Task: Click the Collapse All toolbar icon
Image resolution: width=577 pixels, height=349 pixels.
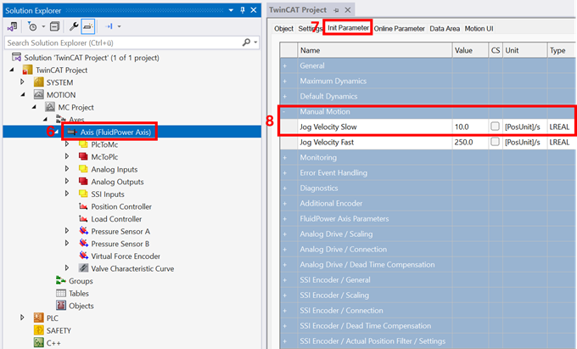Action: click(54, 26)
